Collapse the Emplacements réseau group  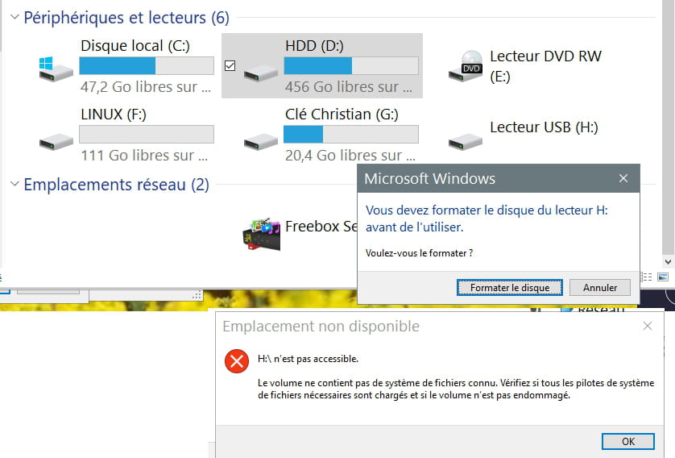[x=14, y=184]
